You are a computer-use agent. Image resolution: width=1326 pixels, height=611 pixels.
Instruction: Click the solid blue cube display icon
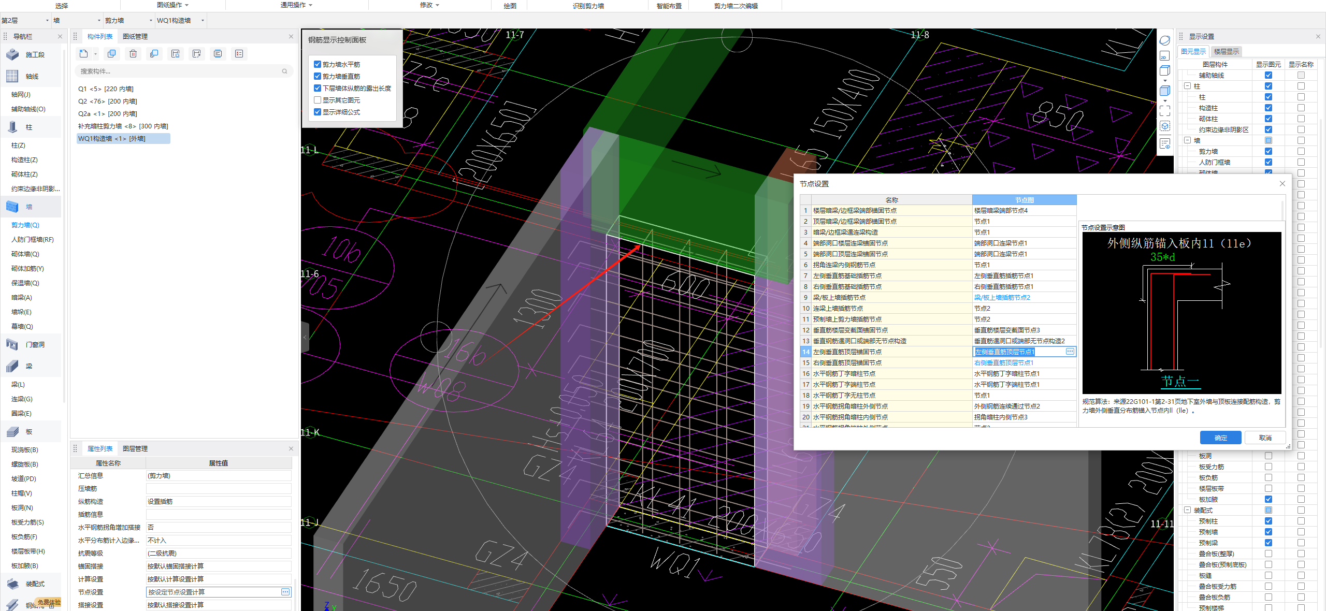1165,91
